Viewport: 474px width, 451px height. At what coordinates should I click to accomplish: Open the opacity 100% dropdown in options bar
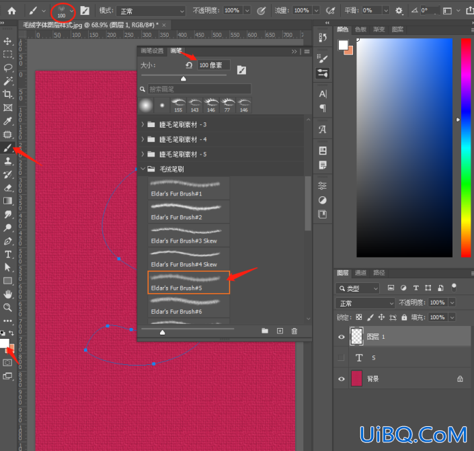[247, 11]
